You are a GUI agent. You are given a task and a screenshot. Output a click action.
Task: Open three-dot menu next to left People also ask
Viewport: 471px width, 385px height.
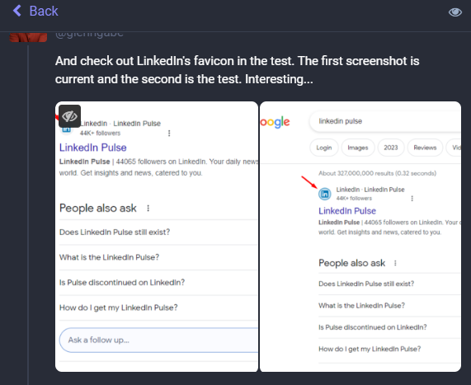pyautogui.click(x=148, y=208)
